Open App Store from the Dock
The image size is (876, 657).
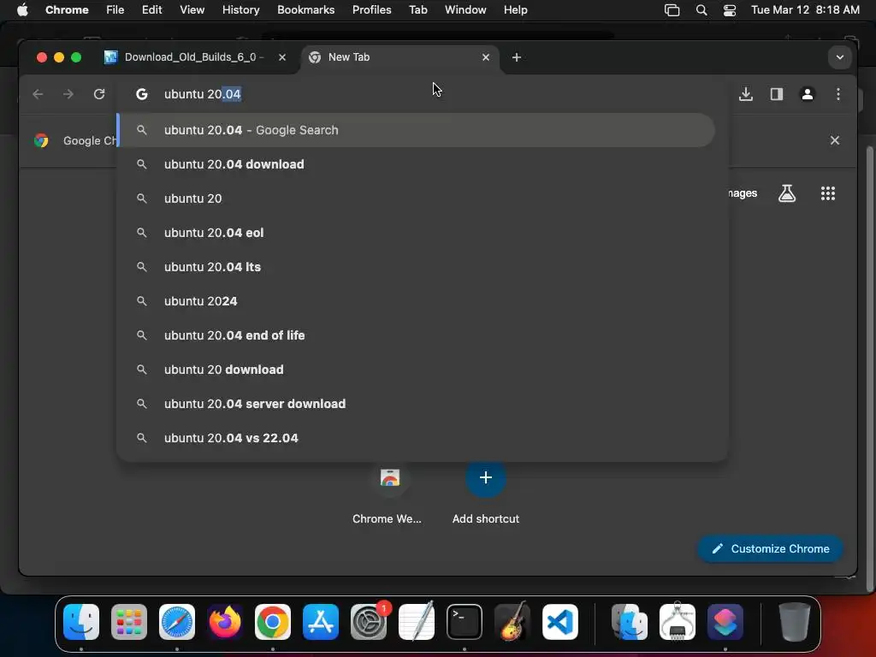[321, 622]
